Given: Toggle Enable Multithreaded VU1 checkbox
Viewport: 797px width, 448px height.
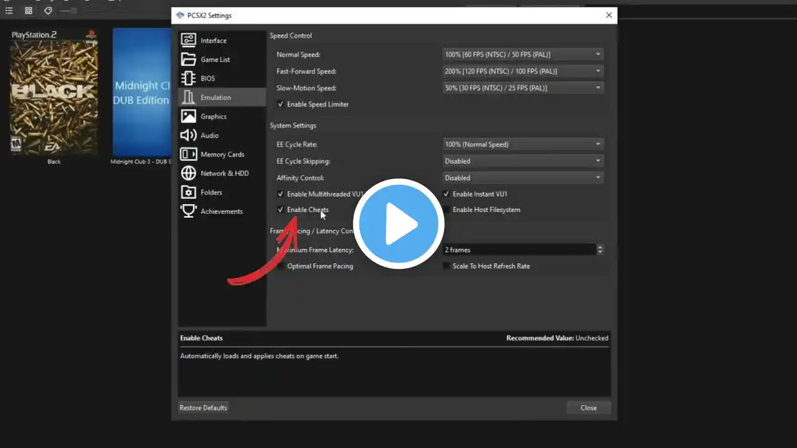Looking at the screenshot, I should (x=319, y=194).
